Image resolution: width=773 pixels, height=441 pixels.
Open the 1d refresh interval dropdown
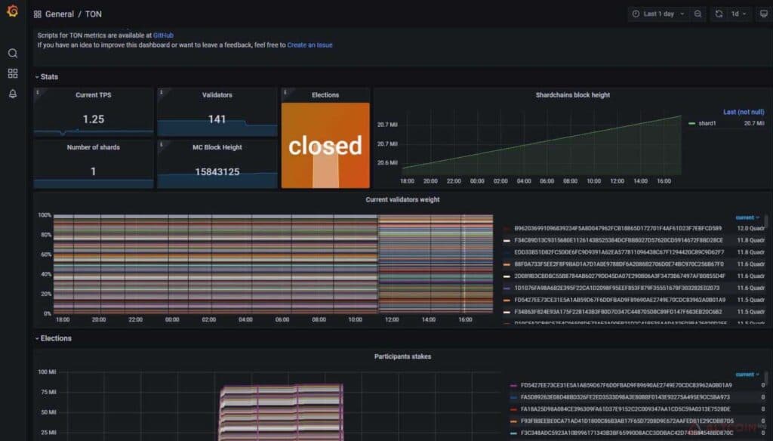click(738, 14)
